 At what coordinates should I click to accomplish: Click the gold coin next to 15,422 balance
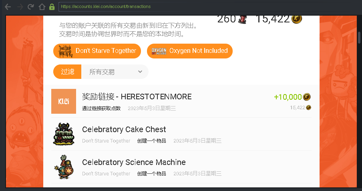[x=297, y=19]
